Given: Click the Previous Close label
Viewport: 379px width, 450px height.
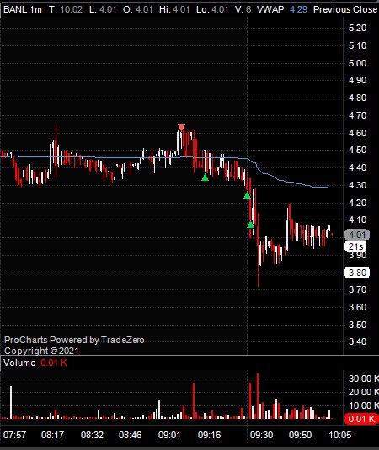Looking at the screenshot, I should pos(345,9).
